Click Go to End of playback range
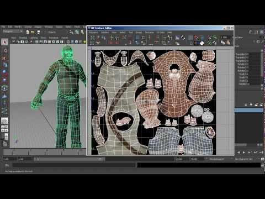The image size is (265, 199). pyautogui.click(x=261, y=153)
